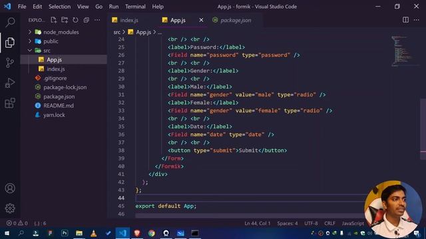Click the breadcrumb ellipsis after App.js
Screen dimensions: 426x239
click(160, 33)
